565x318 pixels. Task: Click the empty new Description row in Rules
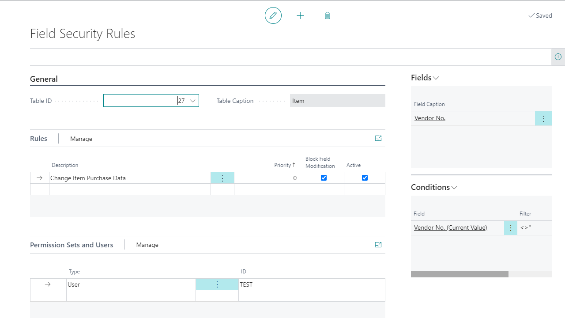(130, 189)
